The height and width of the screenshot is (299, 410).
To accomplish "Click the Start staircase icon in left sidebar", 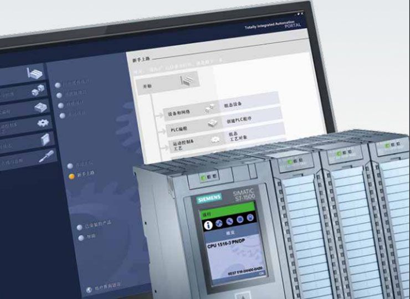I will (x=35, y=73).
